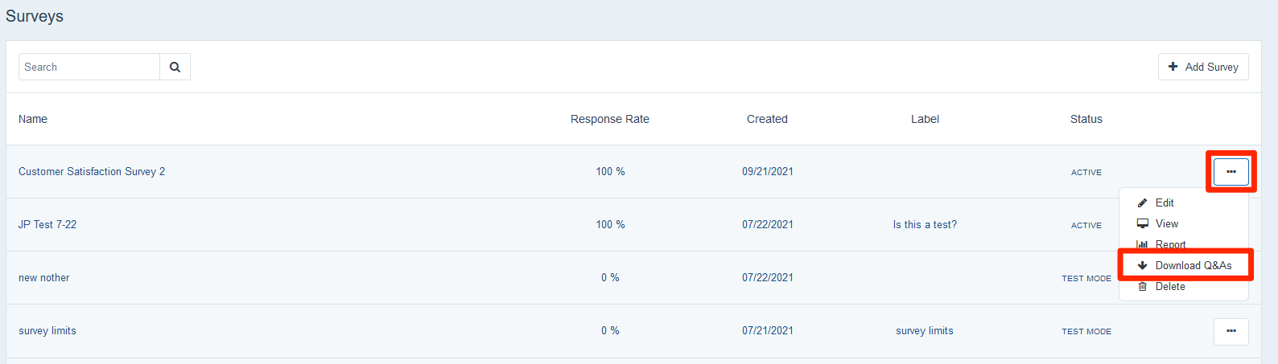1278x364 pixels.
Task: Click the monitor icon next to View
Action: [1142, 224]
